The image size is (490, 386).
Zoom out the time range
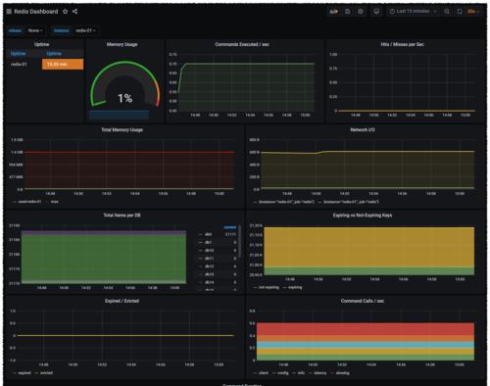click(x=447, y=12)
